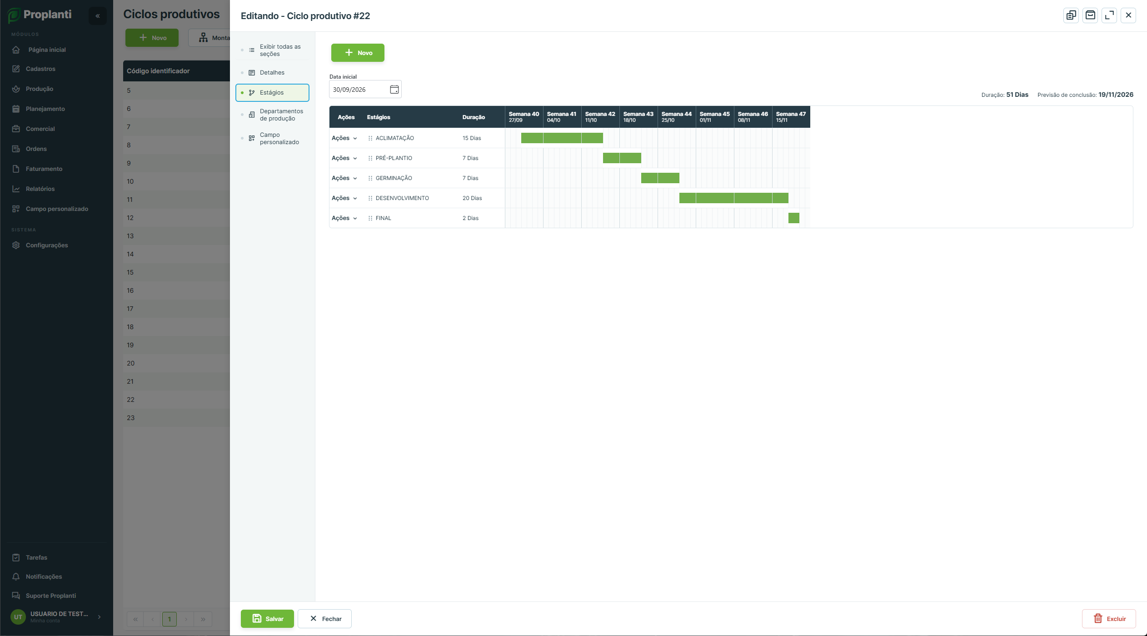Open Ações dropdown for PRÉ-PLANTIO row
1147x636 pixels.
344,158
